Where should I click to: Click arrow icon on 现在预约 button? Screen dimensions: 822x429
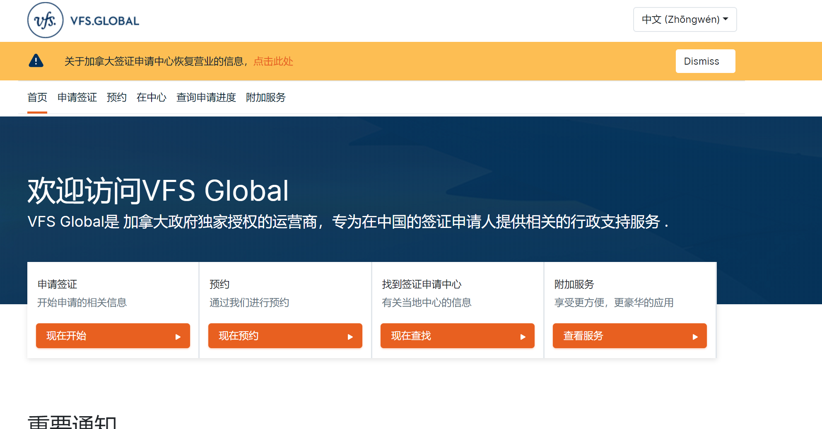pos(350,337)
